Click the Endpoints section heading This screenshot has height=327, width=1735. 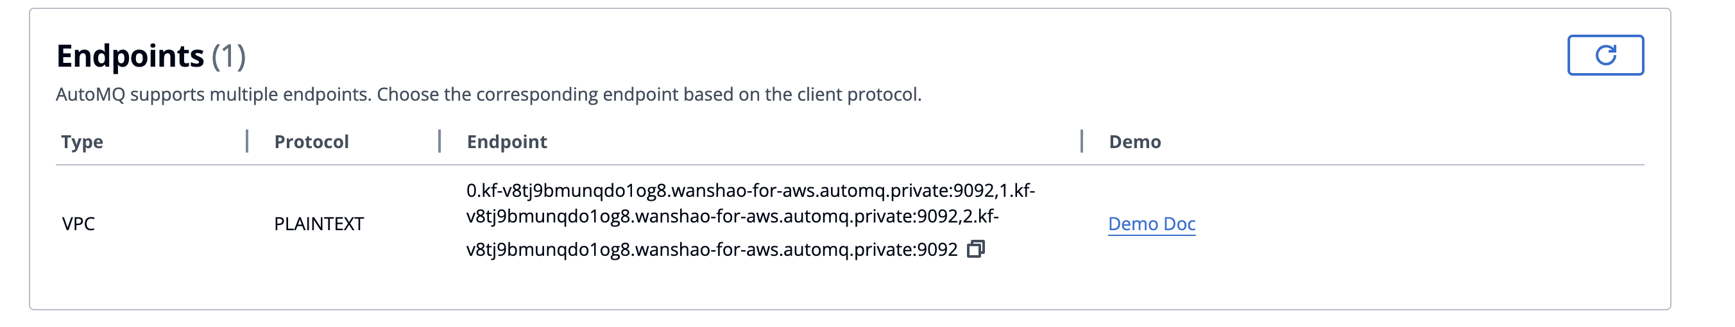130,55
